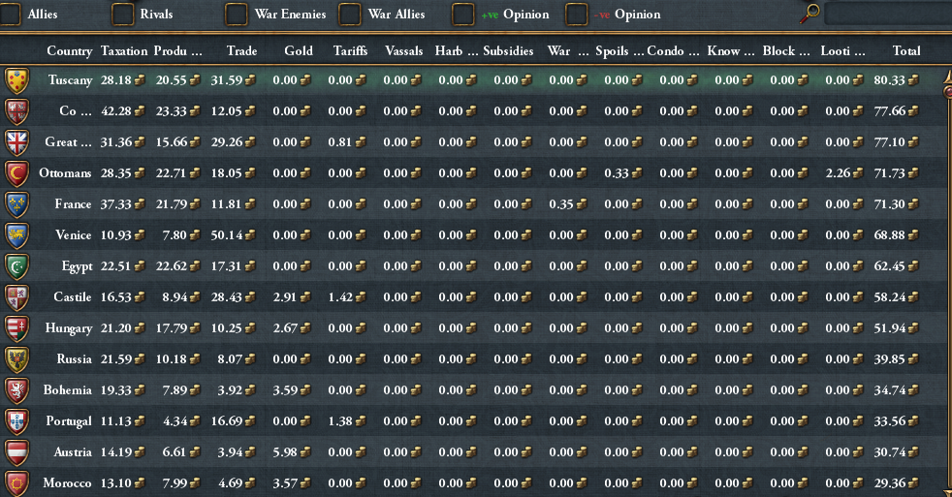Click the coin icon beside Austria gold 5.98
The width and height of the screenshot is (952, 497).
tap(304, 452)
